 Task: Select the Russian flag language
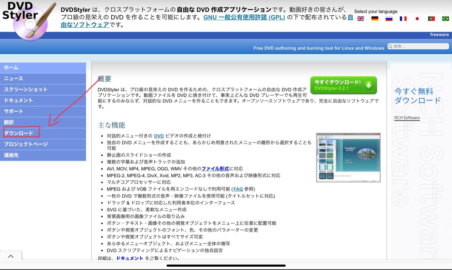point(389,19)
